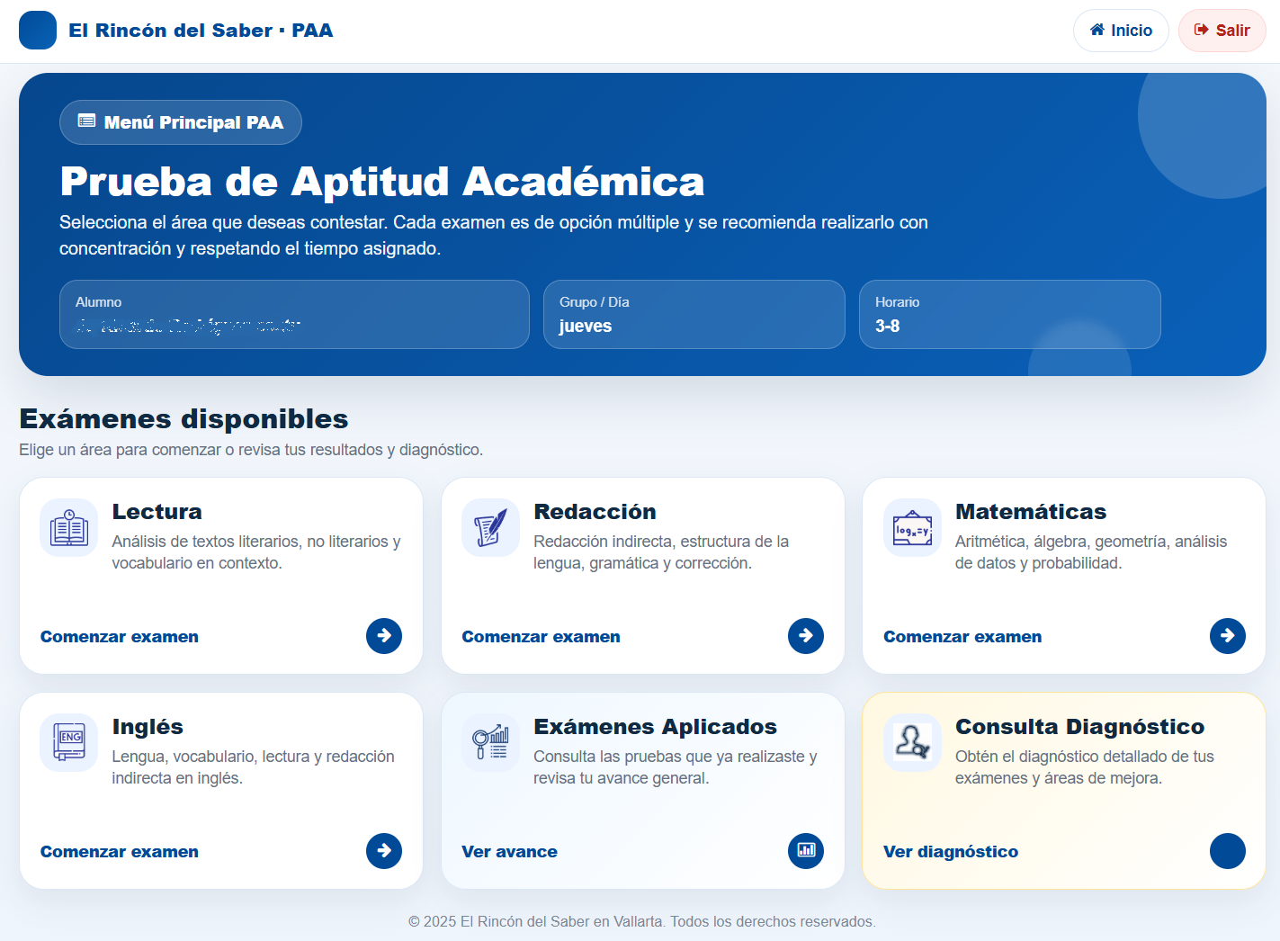
Task: Open the Inicio home button
Action: (x=1121, y=31)
